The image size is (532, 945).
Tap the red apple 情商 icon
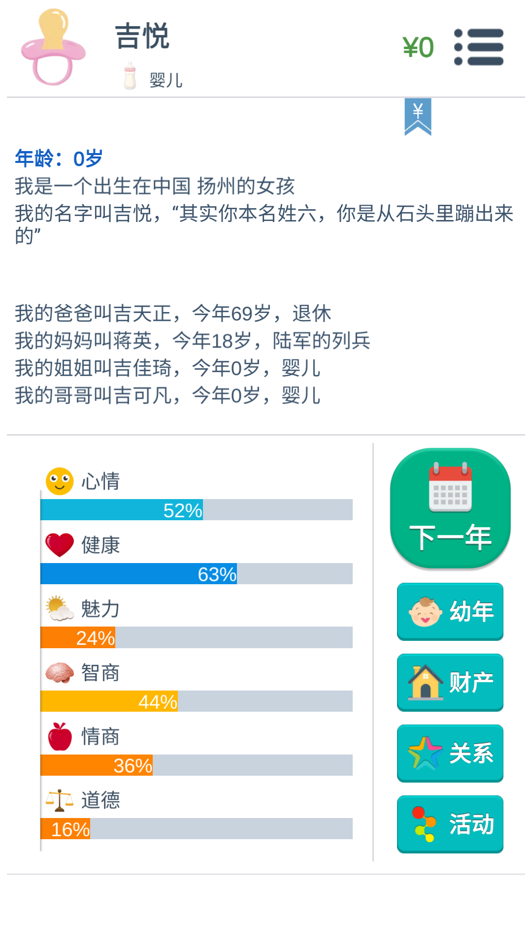click(x=60, y=736)
